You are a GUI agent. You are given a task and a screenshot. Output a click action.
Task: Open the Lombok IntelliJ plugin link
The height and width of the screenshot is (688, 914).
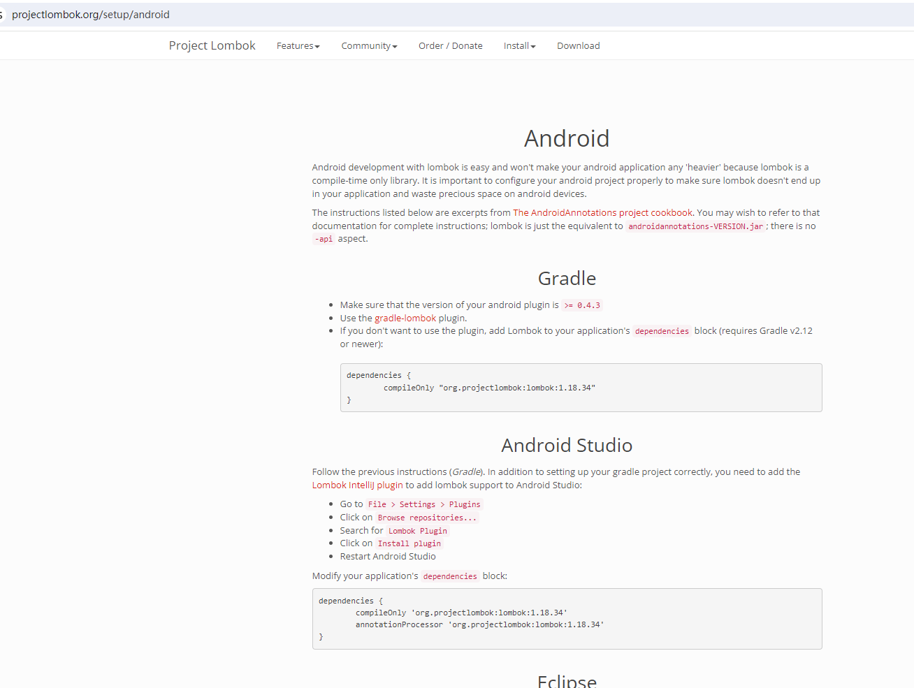pos(357,485)
